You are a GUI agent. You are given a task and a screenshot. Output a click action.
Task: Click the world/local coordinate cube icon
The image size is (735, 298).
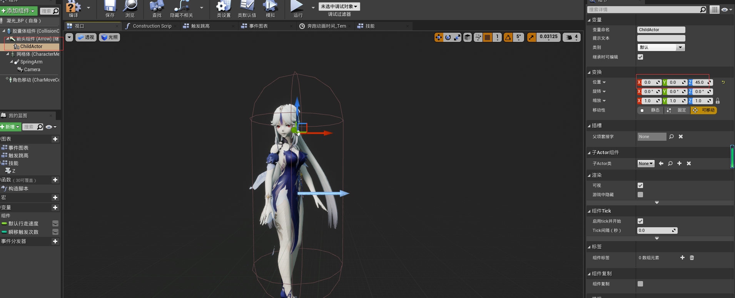[468, 37]
